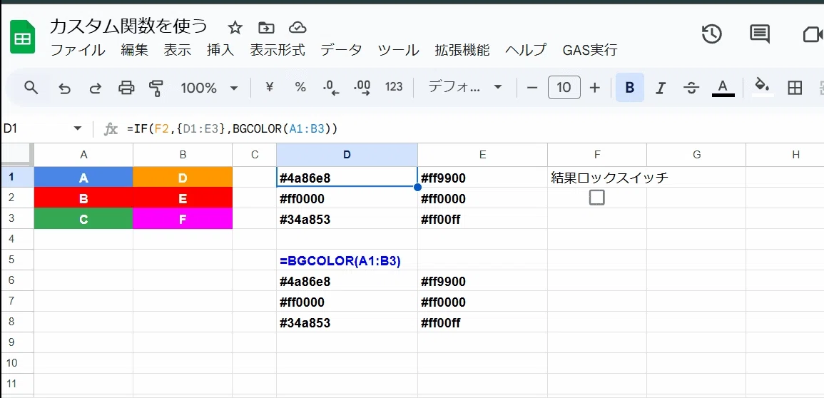
Task: Start a meeting with camera icon
Action: 813,35
